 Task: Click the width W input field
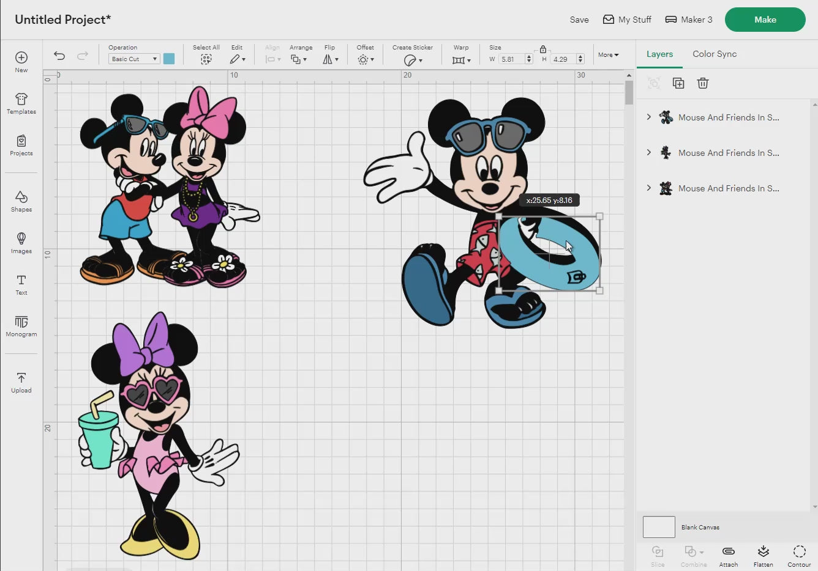coord(512,59)
